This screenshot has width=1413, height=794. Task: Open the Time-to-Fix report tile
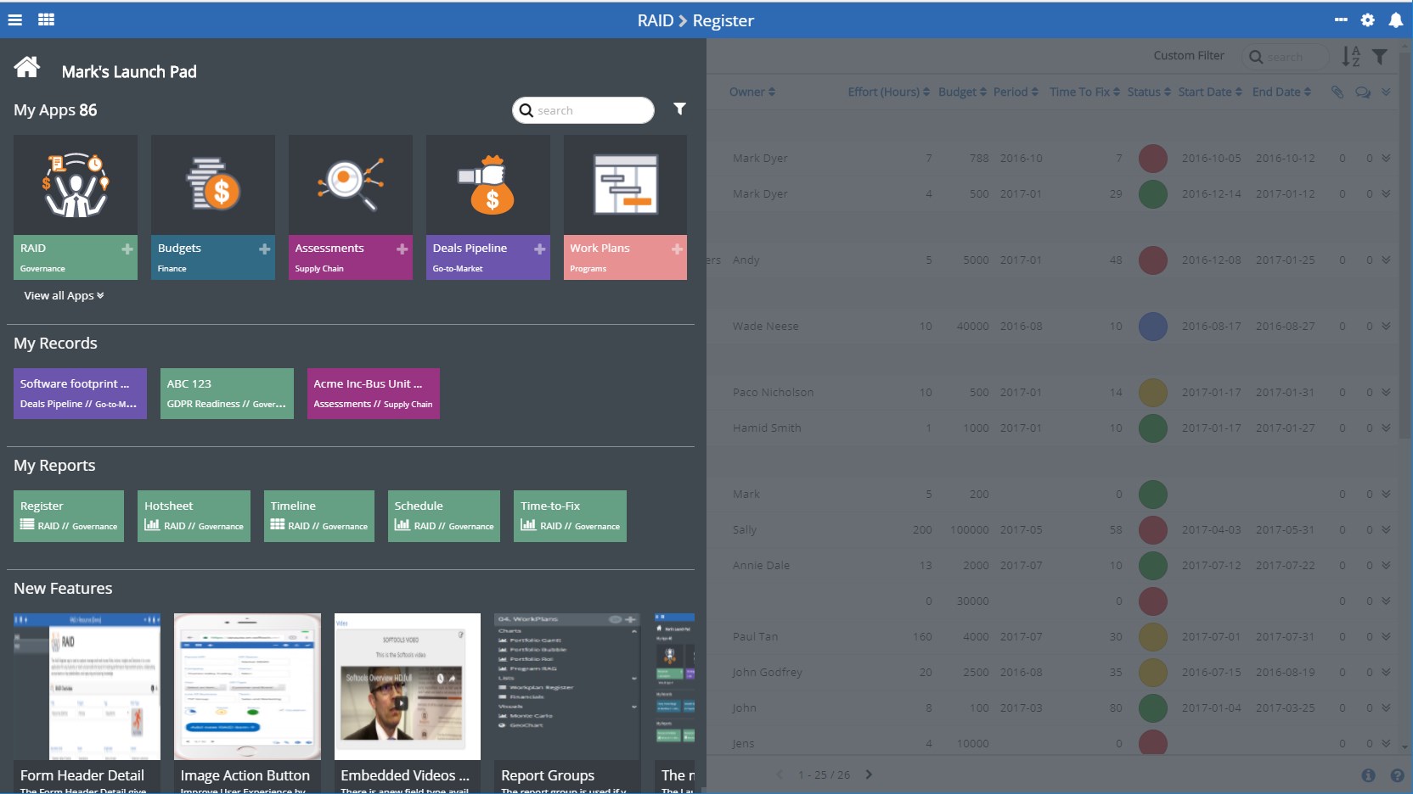click(570, 516)
